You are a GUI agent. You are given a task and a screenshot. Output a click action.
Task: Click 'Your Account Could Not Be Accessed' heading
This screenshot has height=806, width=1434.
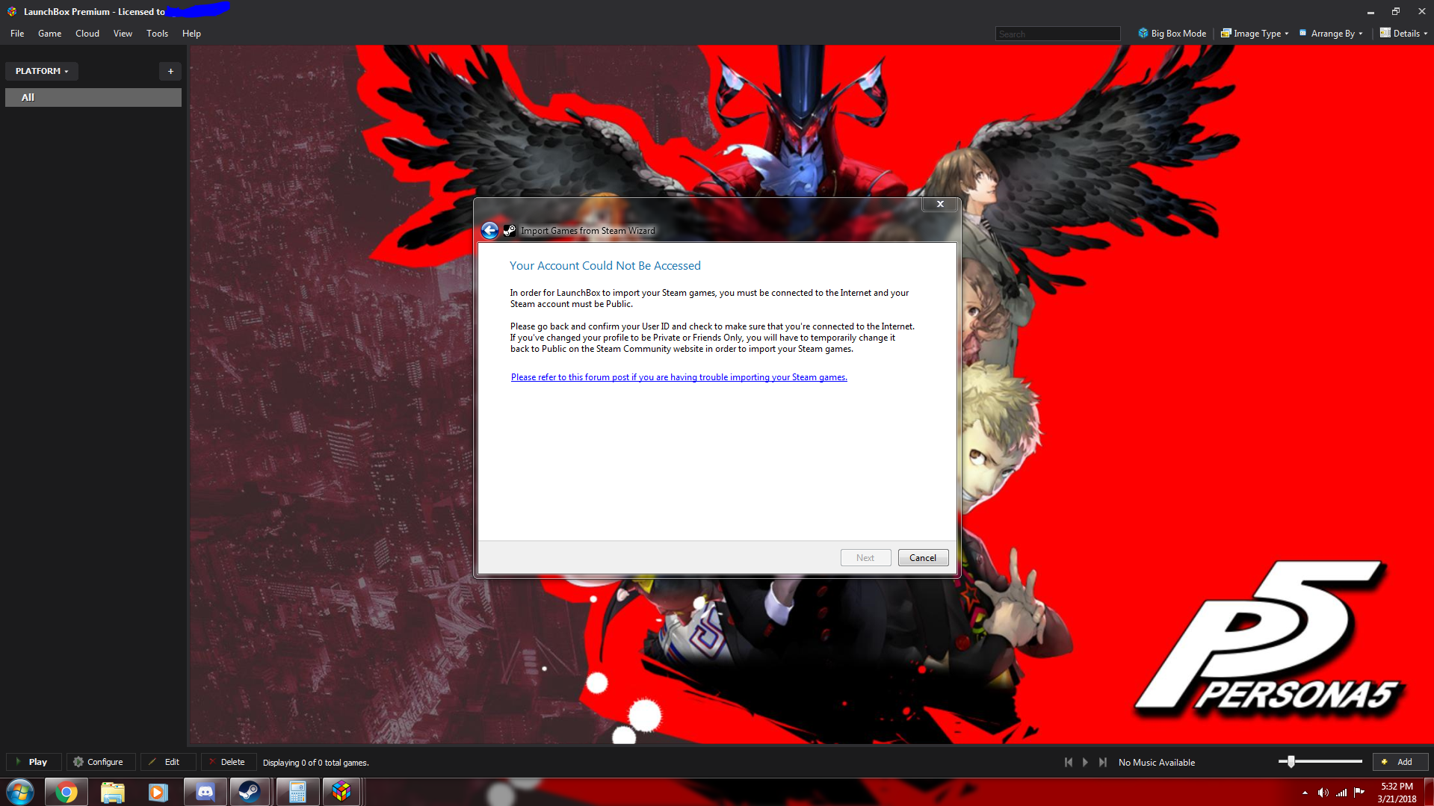(x=605, y=266)
